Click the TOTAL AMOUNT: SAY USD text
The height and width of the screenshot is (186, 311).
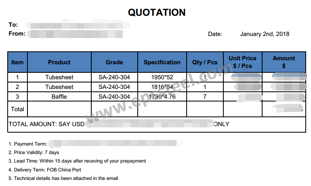pos(46,124)
